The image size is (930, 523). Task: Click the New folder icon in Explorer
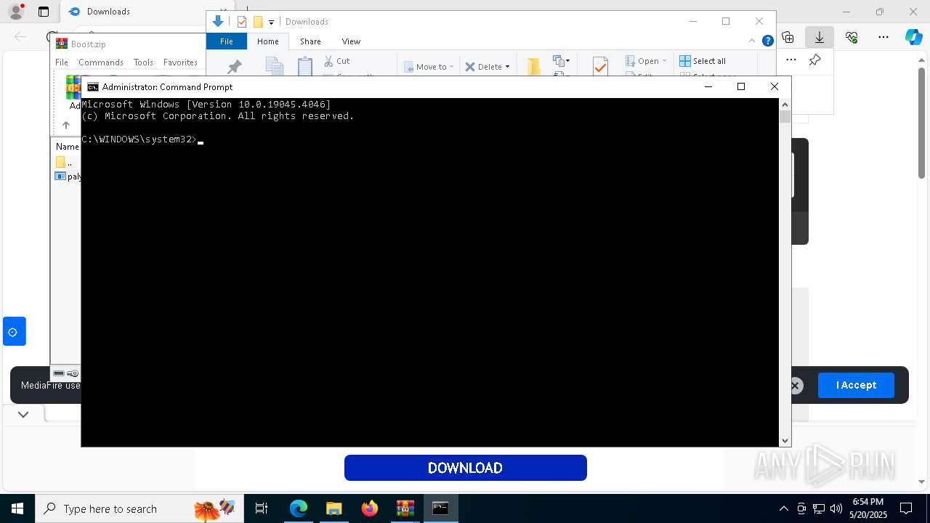click(534, 67)
